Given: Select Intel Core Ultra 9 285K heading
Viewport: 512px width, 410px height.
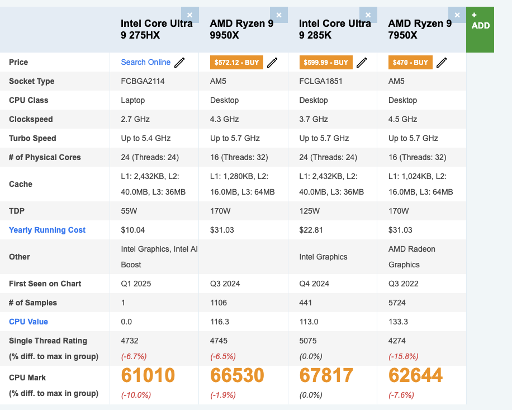Looking at the screenshot, I should click(335, 29).
